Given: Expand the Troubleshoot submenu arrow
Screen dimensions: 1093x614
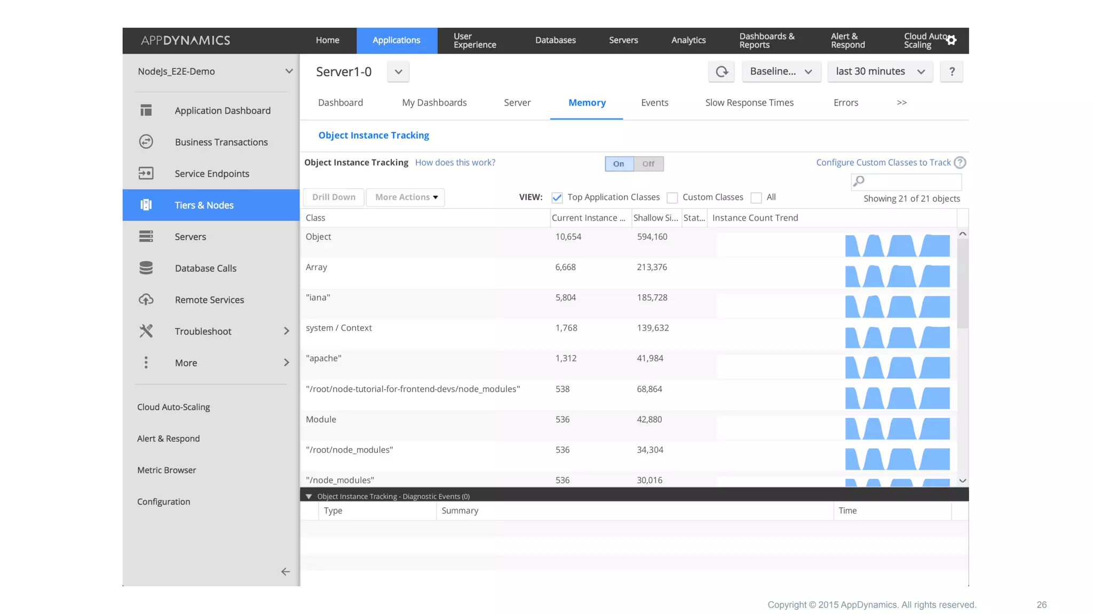Looking at the screenshot, I should [287, 331].
